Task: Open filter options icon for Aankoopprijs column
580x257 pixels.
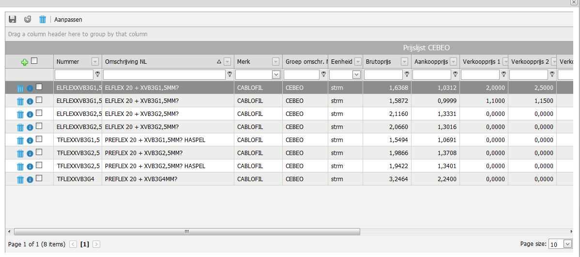Action: [456, 74]
